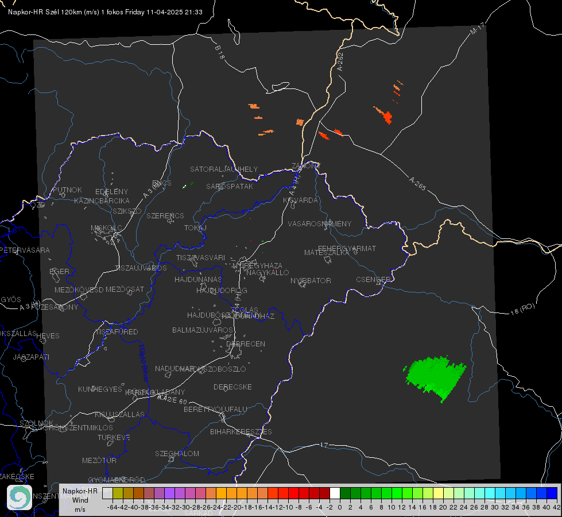Image resolution: width=562 pixels, height=517 pixels.
Task: Click the MÁTÉSZALKA label
Action: coord(327,253)
